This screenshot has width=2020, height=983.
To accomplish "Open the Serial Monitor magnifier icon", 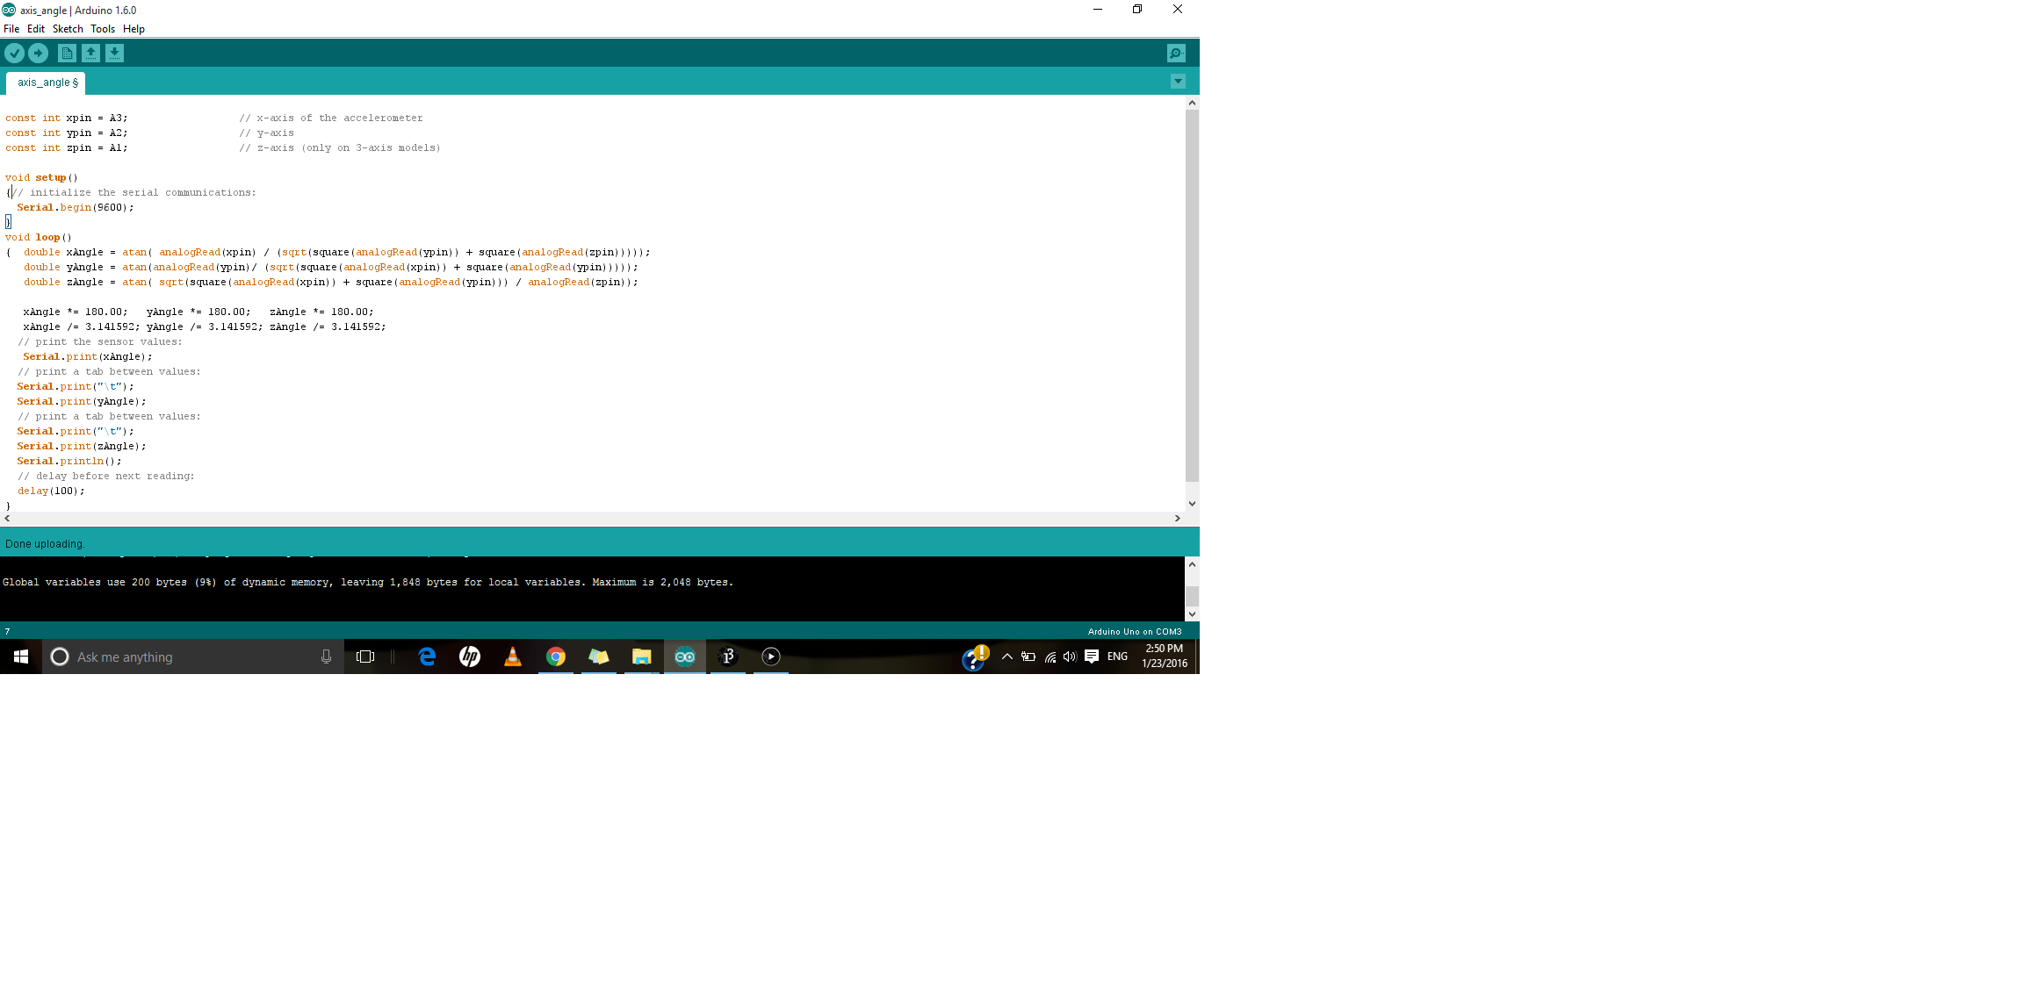I will 1176,54.
